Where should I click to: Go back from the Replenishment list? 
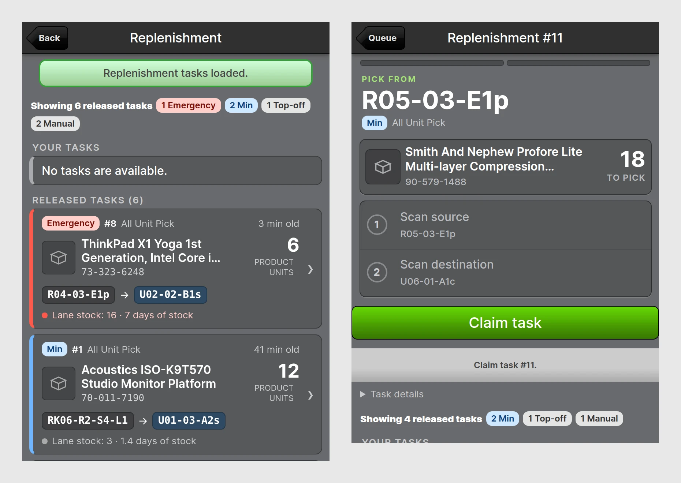point(48,38)
